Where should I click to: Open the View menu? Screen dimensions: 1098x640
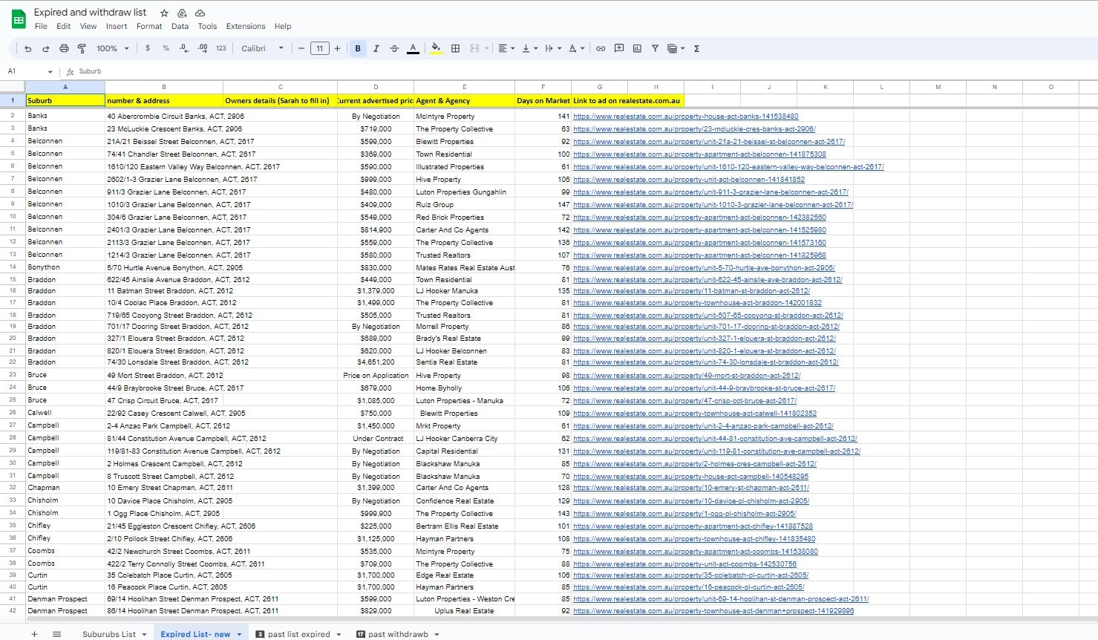[x=88, y=26]
